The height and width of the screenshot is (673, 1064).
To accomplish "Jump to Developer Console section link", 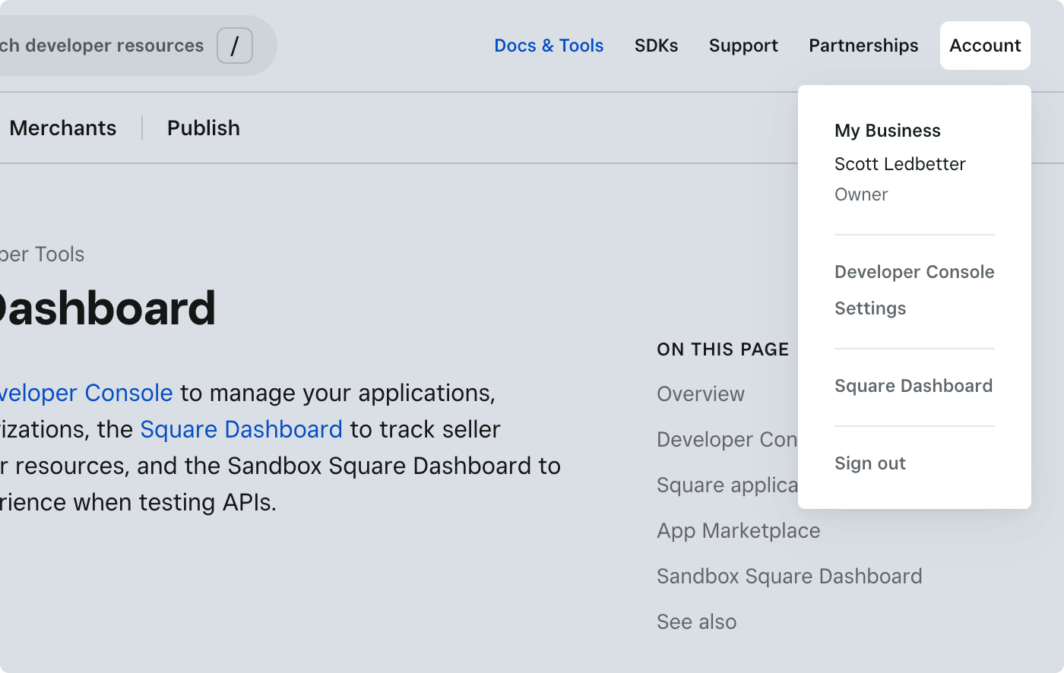I will coord(727,440).
